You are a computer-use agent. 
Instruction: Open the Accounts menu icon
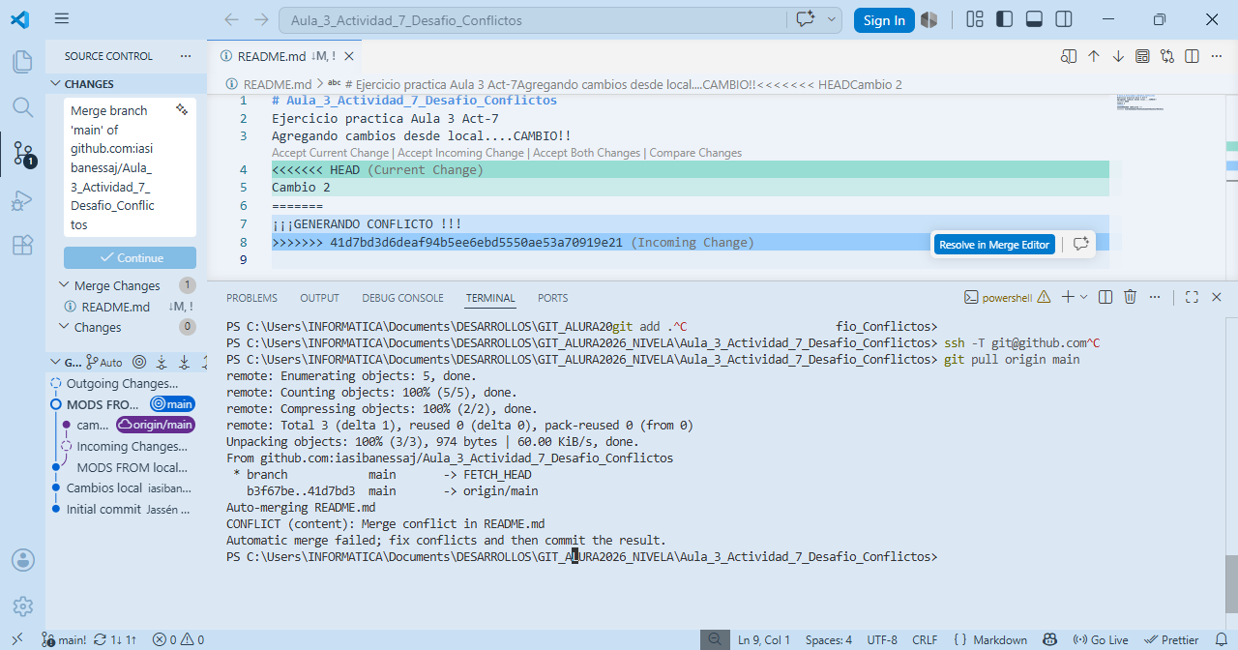tap(22, 560)
